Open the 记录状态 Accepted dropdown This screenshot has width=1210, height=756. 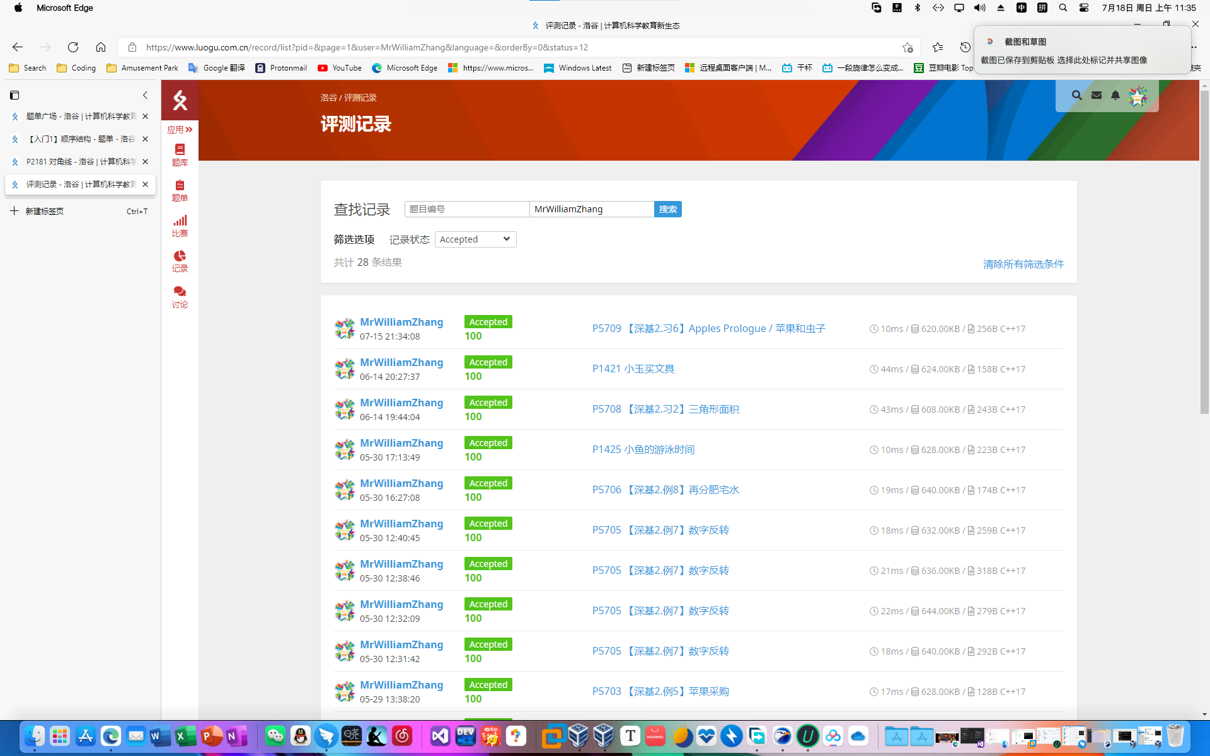click(x=476, y=239)
